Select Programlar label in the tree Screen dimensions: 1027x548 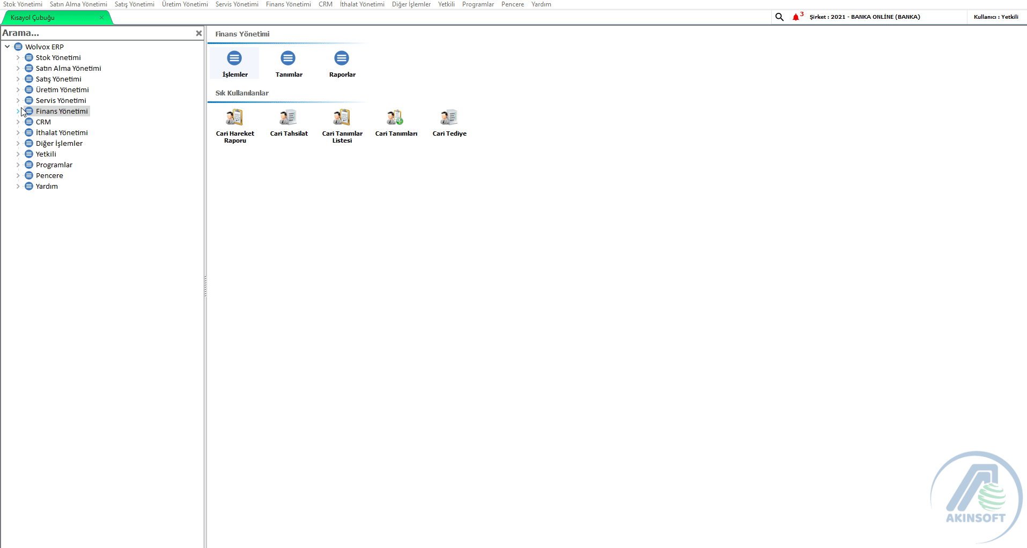[x=54, y=165]
